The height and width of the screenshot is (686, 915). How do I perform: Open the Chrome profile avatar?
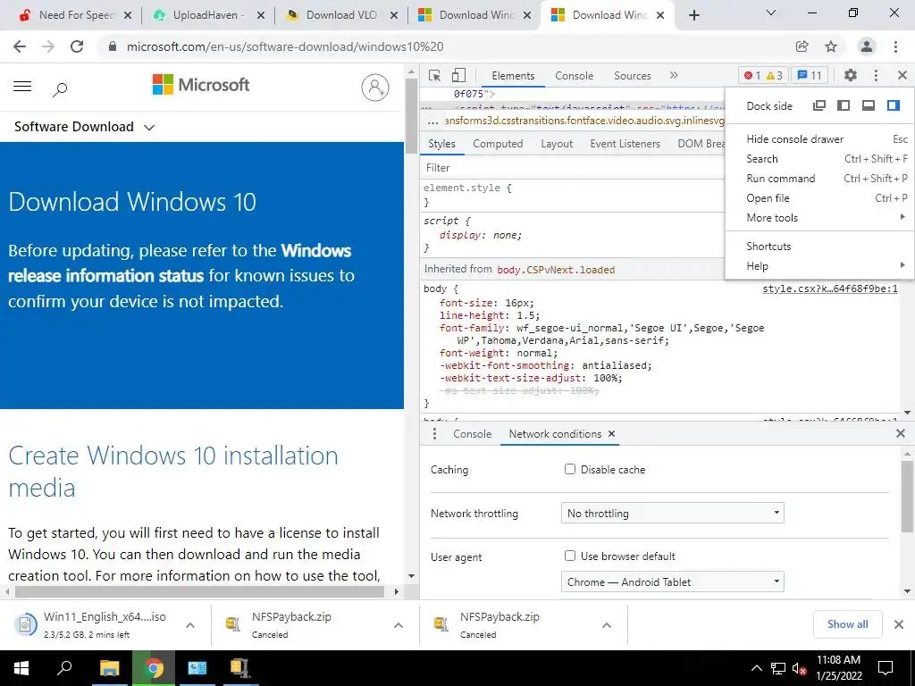point(867,46)
